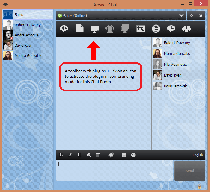The width and height of the screenshot is (210, 192).
Task: Click the Send button
Action: tap(190, 171)
